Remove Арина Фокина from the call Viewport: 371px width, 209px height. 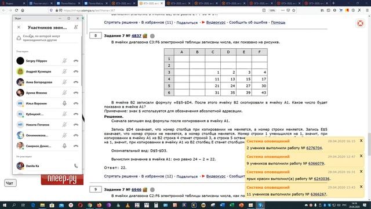click(76, 93)
